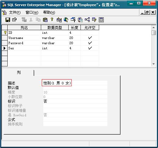Click the window with question mark icon
158x148 pixels.
tap(73, 20)
